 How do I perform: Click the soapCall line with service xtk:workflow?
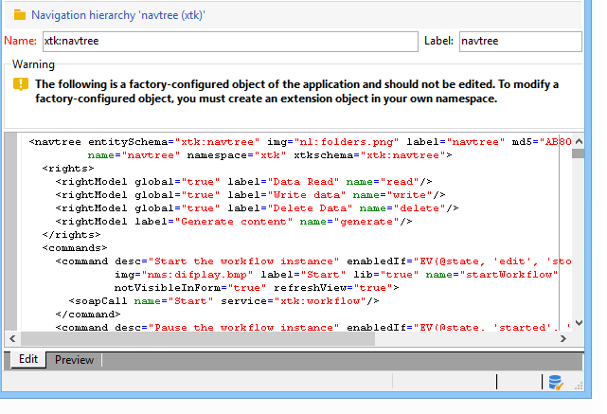click(223, 300)
